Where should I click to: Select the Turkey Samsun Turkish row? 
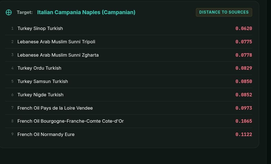(129, 81)
